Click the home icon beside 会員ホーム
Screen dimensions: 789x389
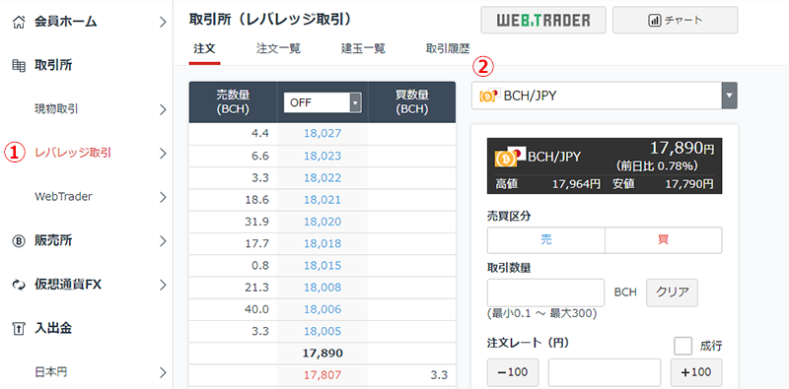(x=18, y=22)
